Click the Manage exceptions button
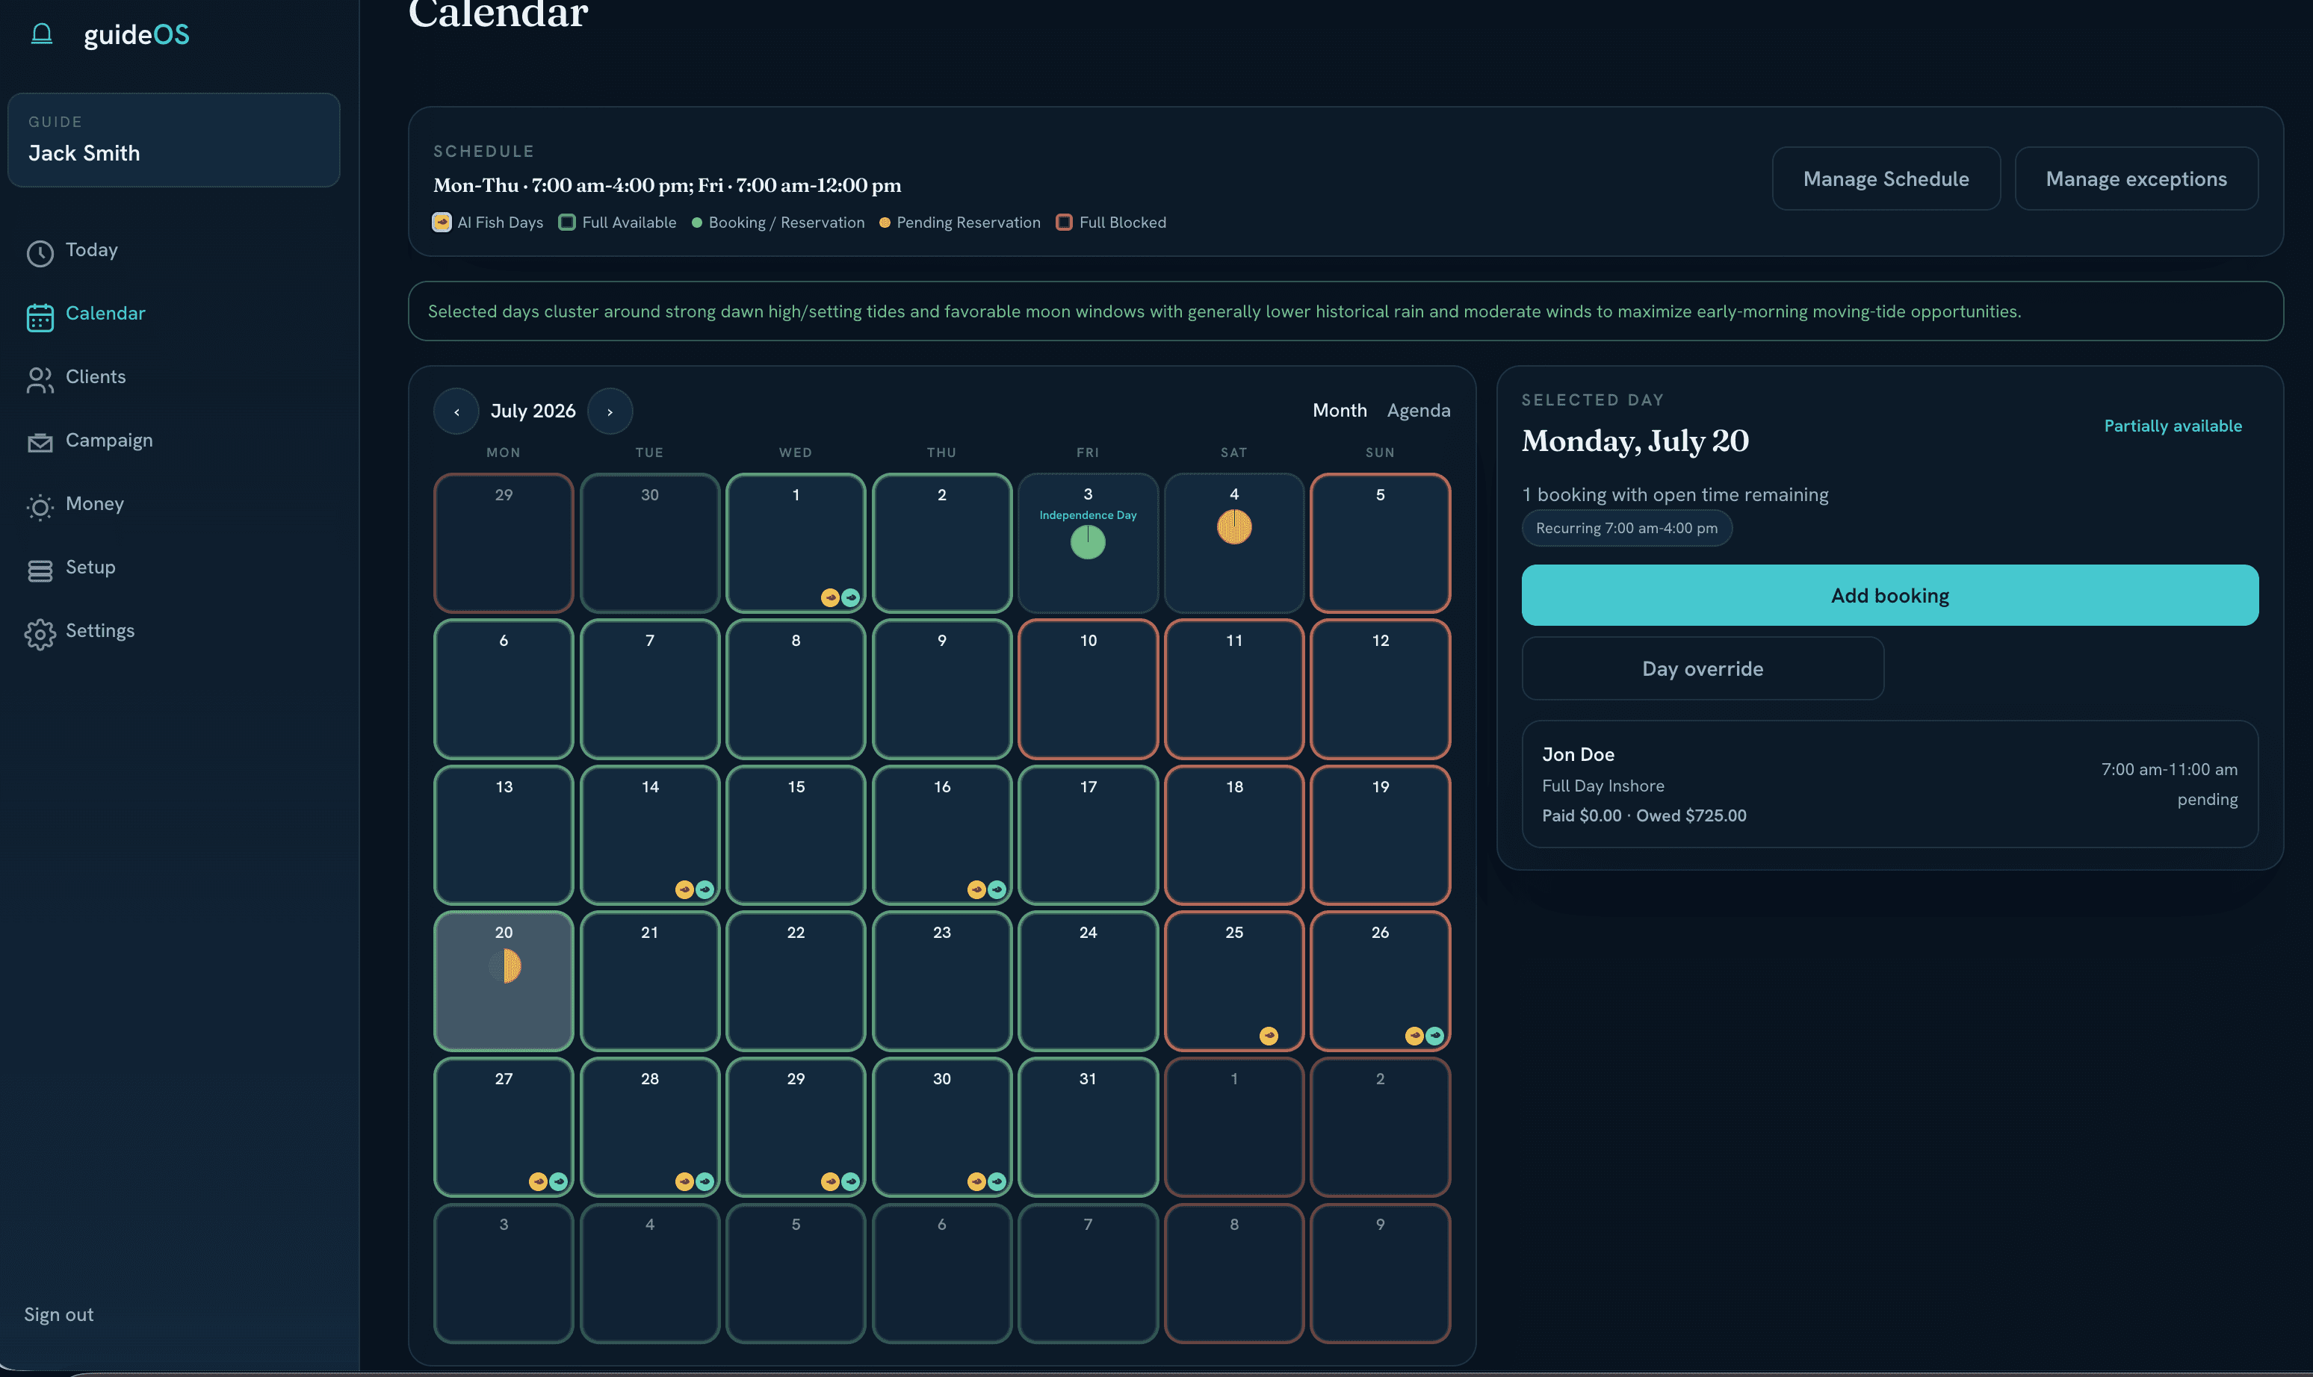The height and width of the screenshot is (1377, 2313). [2137, 179]
